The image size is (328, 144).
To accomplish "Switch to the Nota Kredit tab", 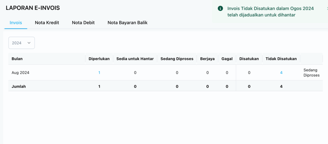I will click(x=47, y=23).
